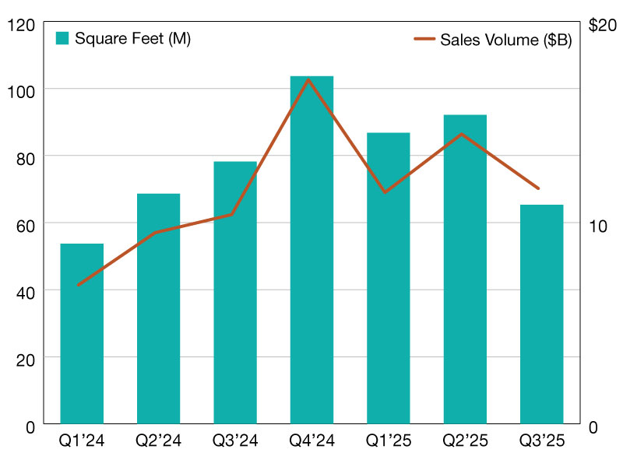
Task: Click the 60 left axis value
Action: [26, 226]
